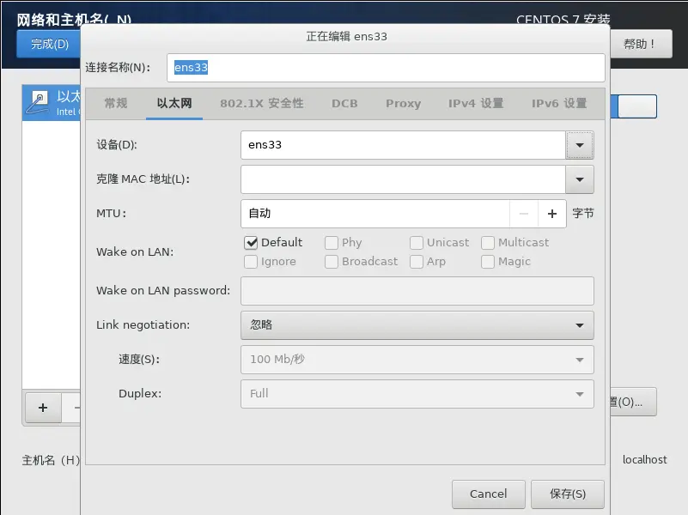
Task: Increase MTU with the plus stepper
Action: coord(552,214)
